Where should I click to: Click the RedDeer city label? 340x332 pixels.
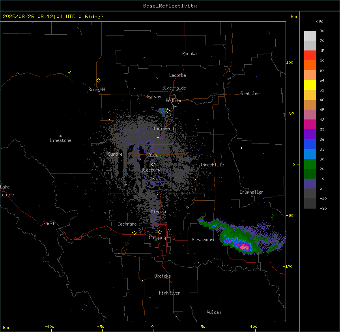click(x=174, y=101)
